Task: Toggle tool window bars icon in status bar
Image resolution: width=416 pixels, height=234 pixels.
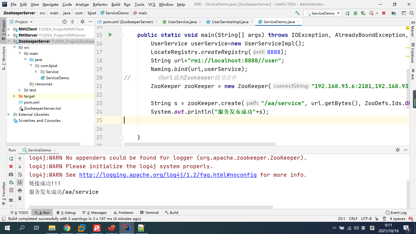Action: point(3,218)
